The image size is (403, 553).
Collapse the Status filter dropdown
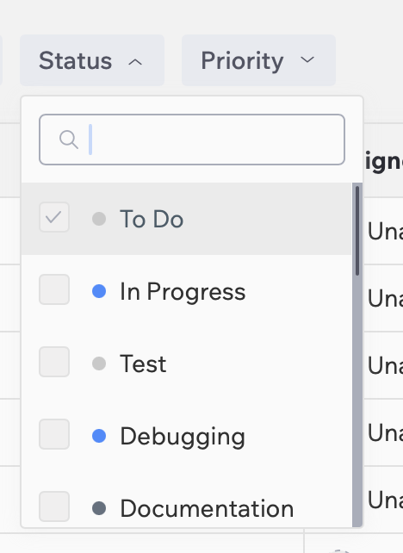tap(92, 60)
